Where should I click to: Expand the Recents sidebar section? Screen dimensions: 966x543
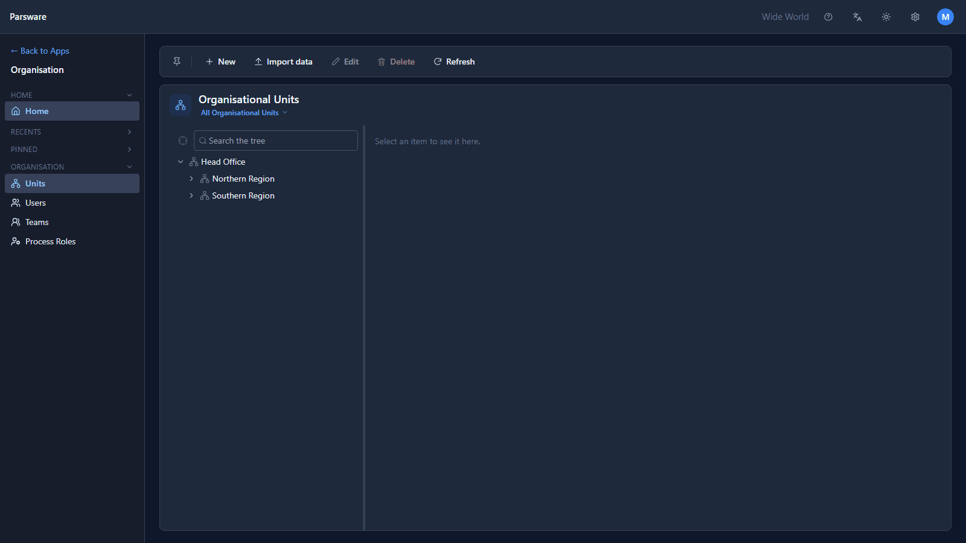(72, 132)
